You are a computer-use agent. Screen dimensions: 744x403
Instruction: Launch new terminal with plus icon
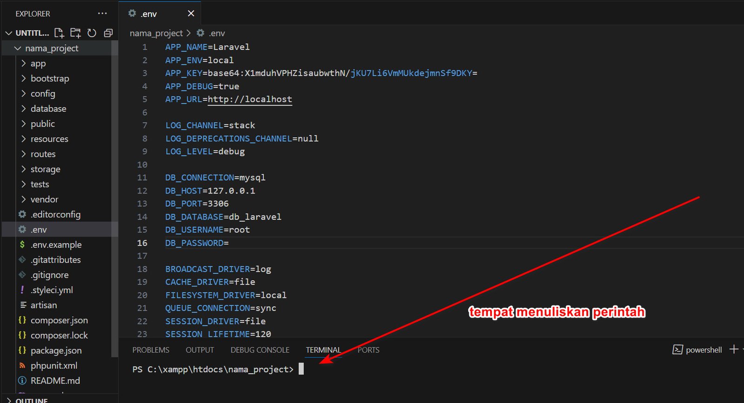[x=734, y=349]
